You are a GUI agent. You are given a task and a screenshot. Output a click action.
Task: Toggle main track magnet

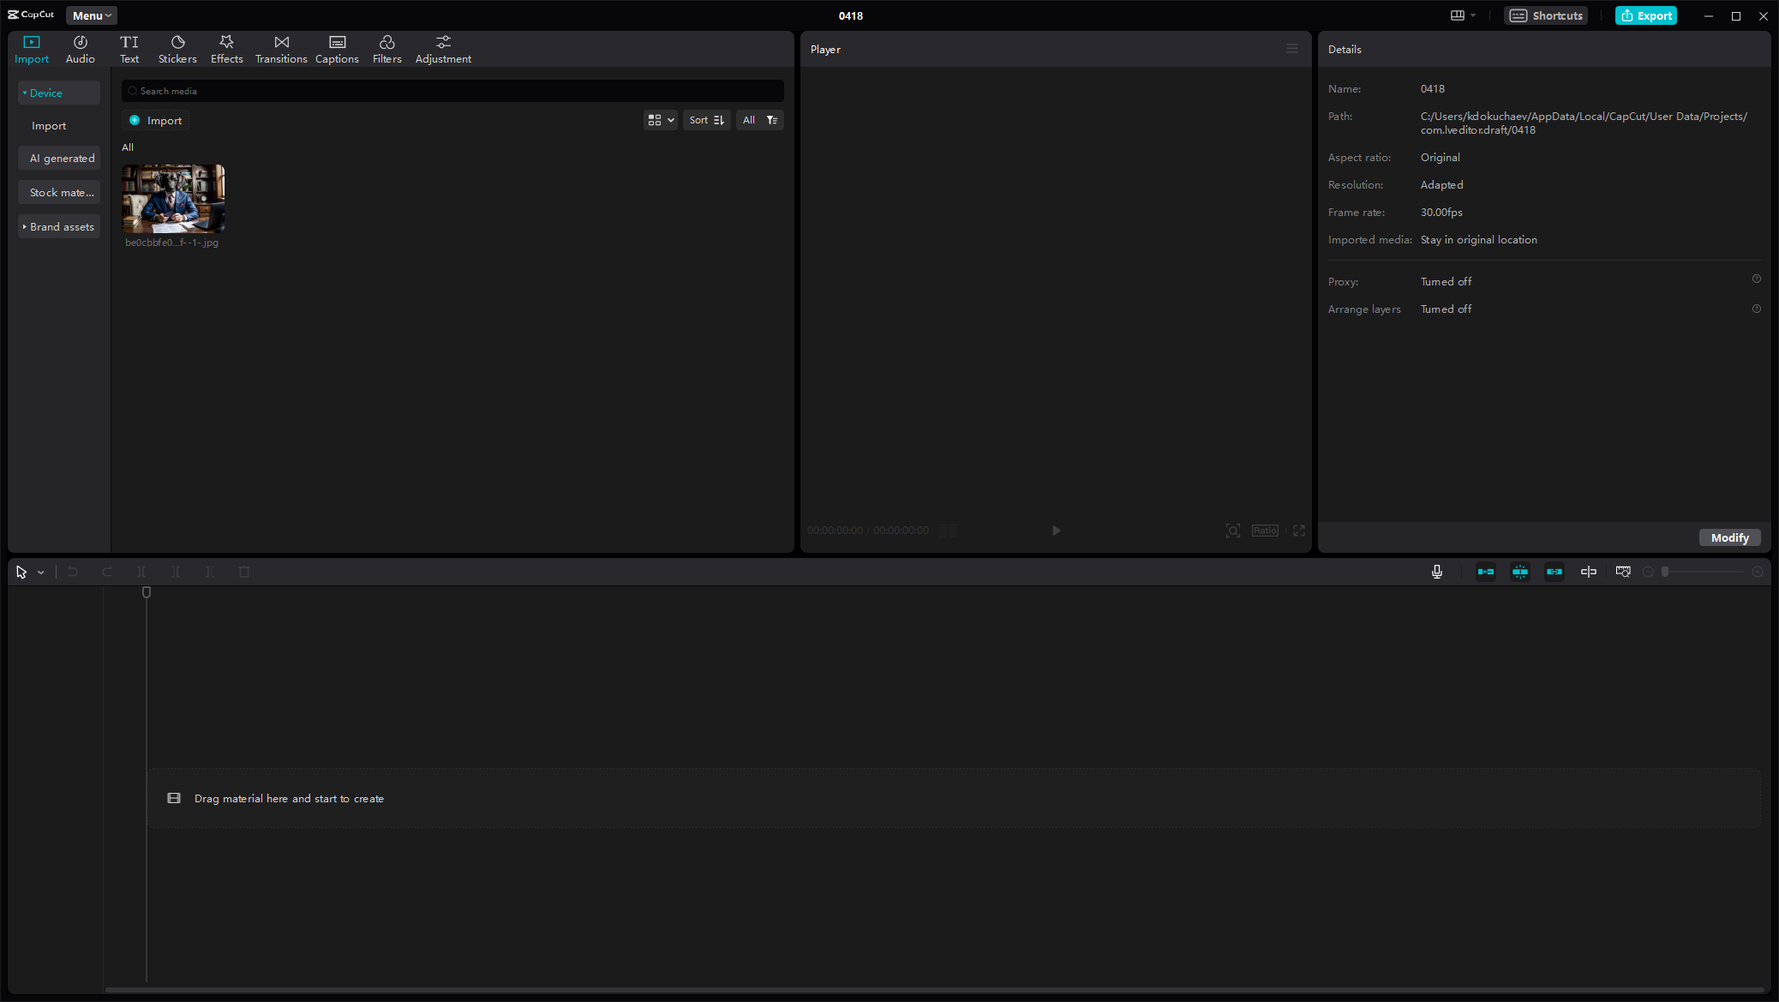[1486, 572]
